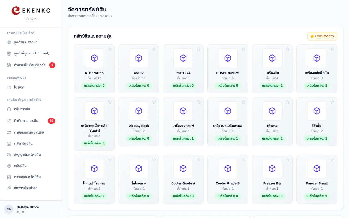Click the EKENKO logo icon
Image resolution: width=349 pixels, height=218 pixels.
coord(16,10)
